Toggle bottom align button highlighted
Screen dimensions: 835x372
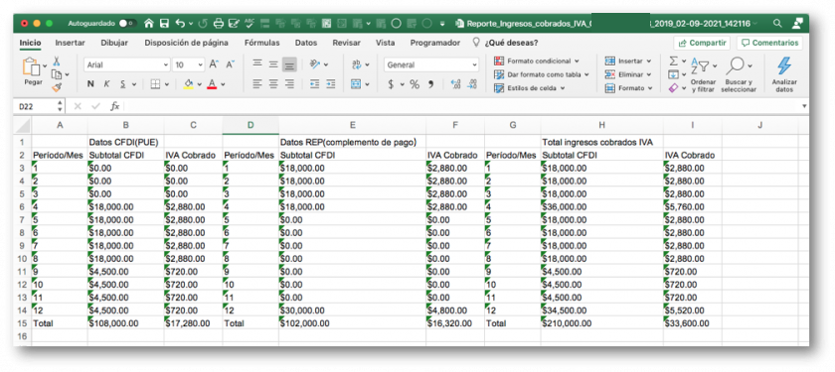[x=289, y=64]
